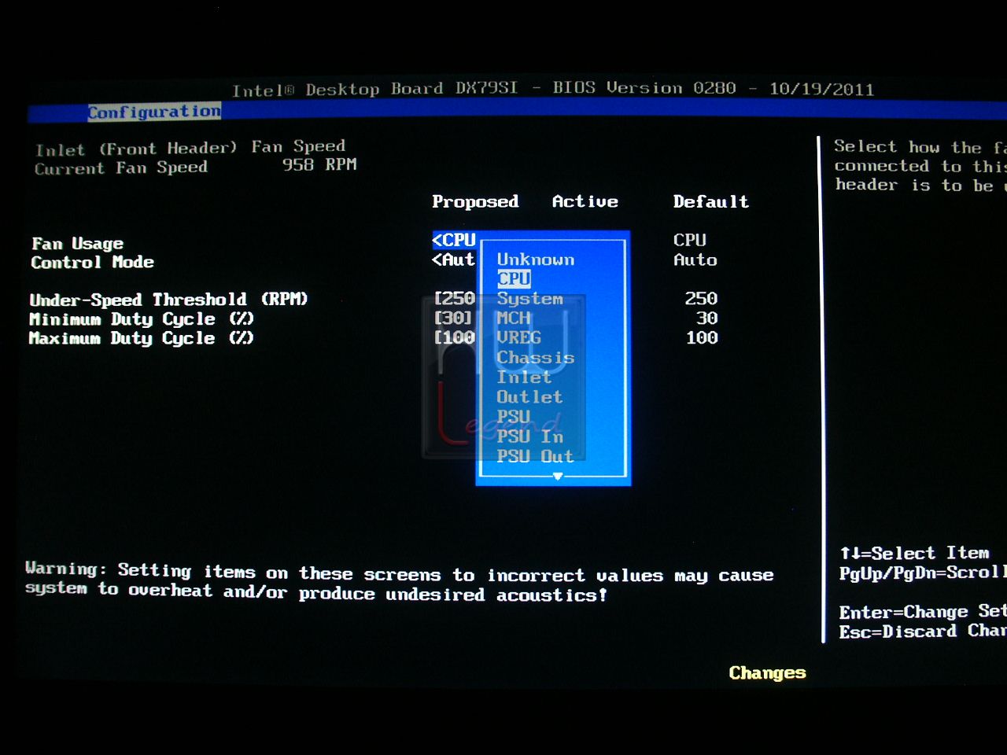The image size is (1007, 755).
Task: Click the PgUp/PgDn=Scroll help hint
Action: [x=922, y=573]
